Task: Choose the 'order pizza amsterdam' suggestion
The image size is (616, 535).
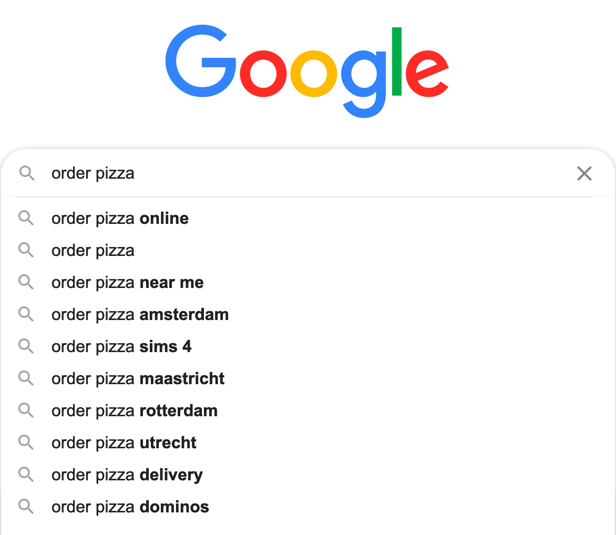Action: click(x=139, y=314)
